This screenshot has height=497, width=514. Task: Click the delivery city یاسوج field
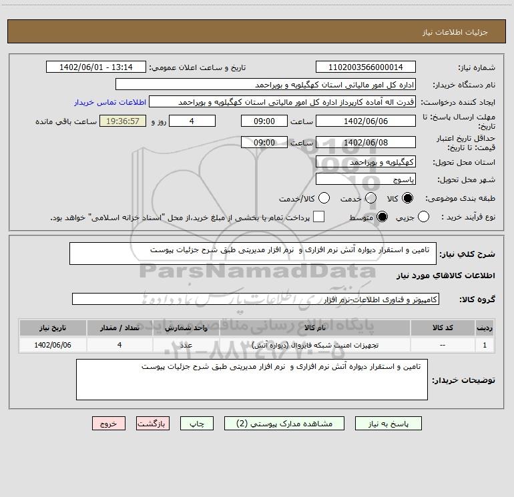point(366,179)
